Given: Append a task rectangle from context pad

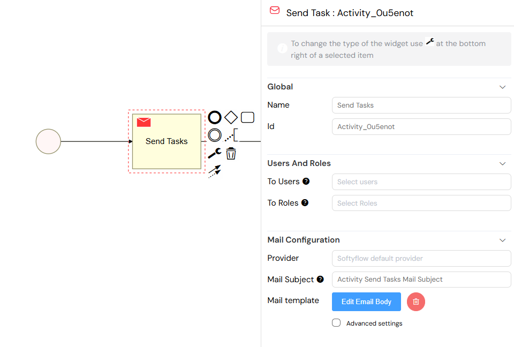Looking at the screenshot, I should click(x=247, y=117).
